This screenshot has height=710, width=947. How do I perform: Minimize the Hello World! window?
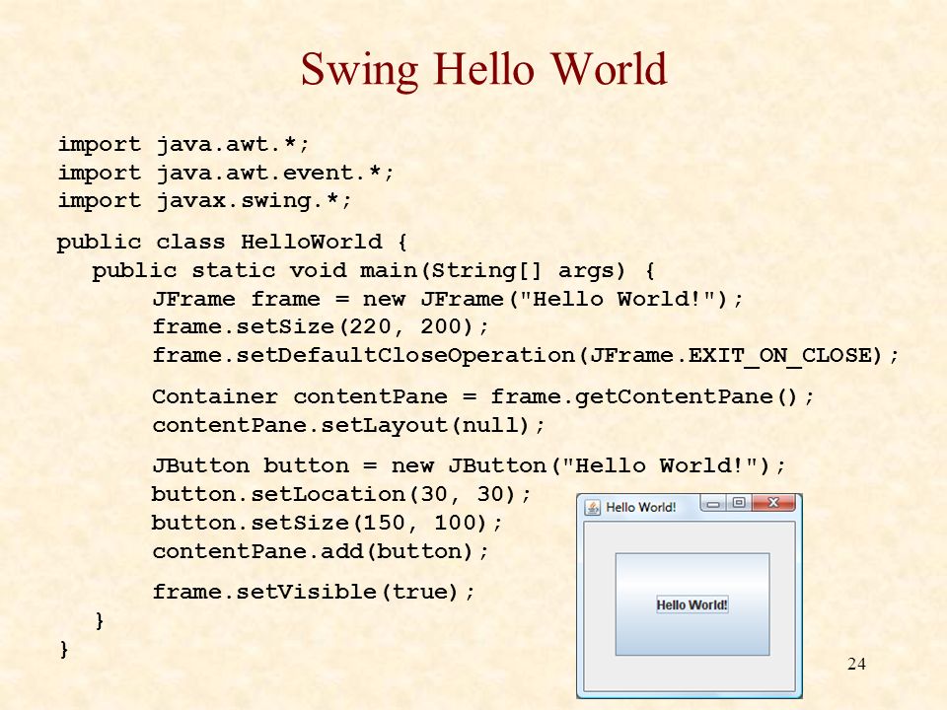pos(713,504)
